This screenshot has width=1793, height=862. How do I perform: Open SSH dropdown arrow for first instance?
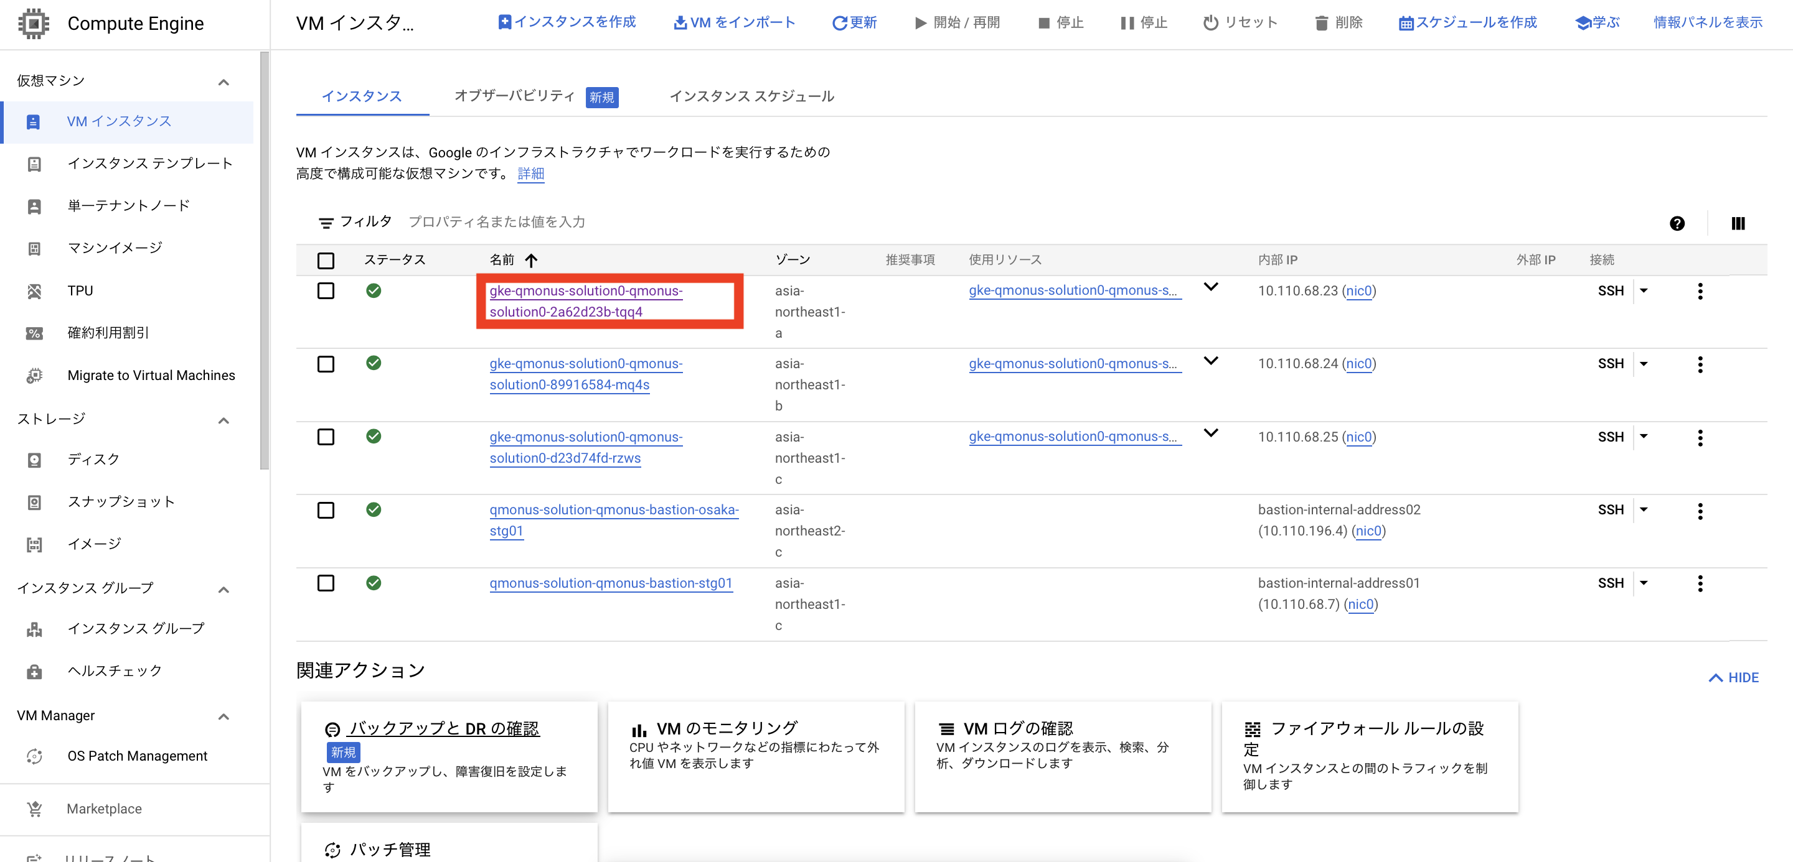click(1644, 290)
